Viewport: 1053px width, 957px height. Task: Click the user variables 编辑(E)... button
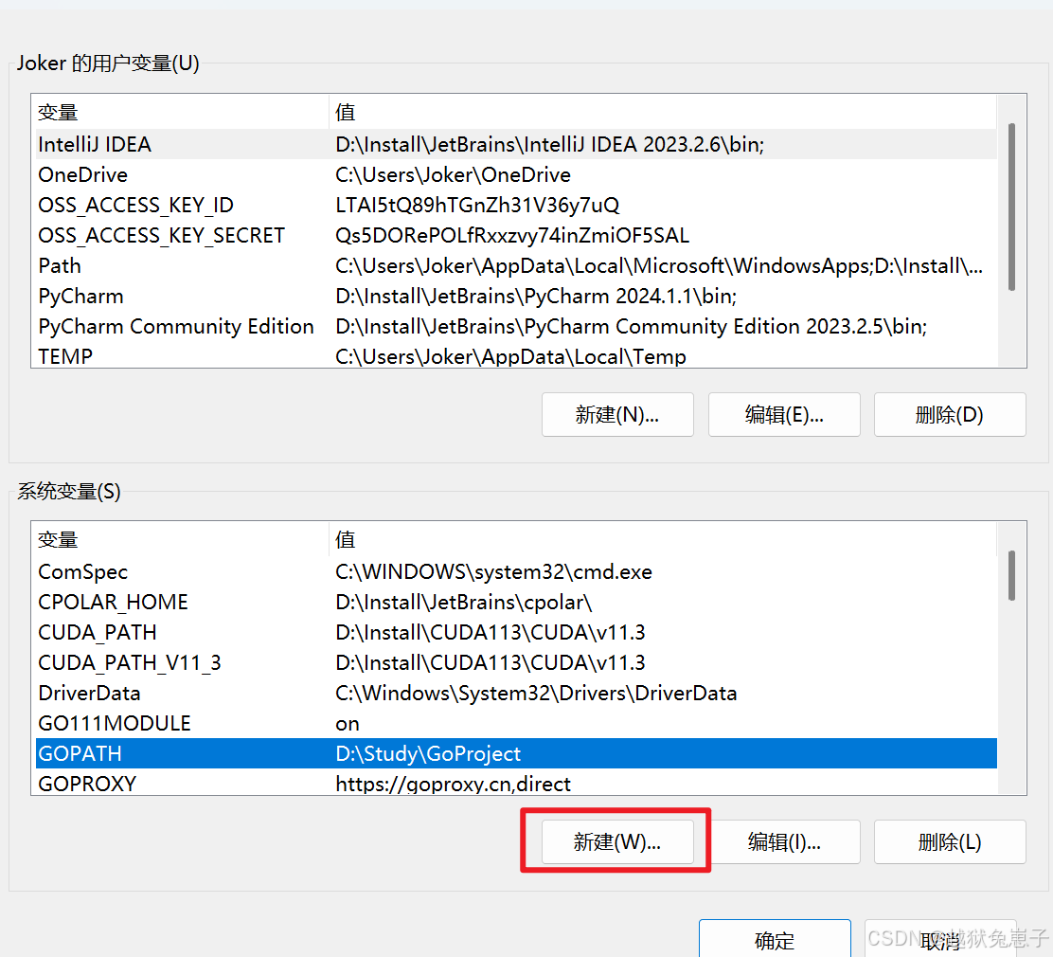784,415
